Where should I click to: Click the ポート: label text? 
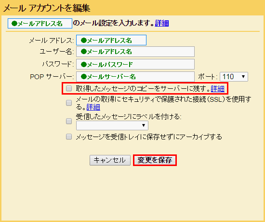[x=208, y=77]
